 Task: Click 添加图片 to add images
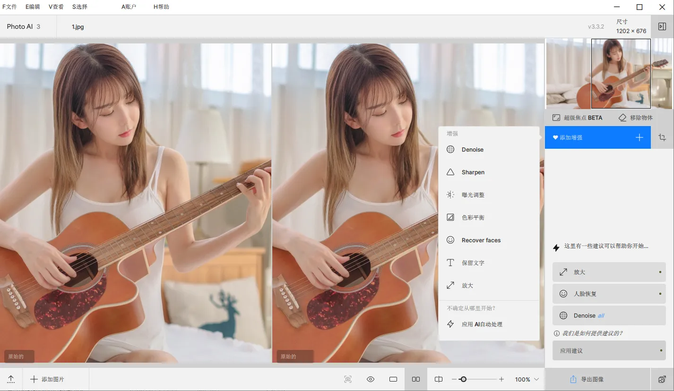pos(47,379)
